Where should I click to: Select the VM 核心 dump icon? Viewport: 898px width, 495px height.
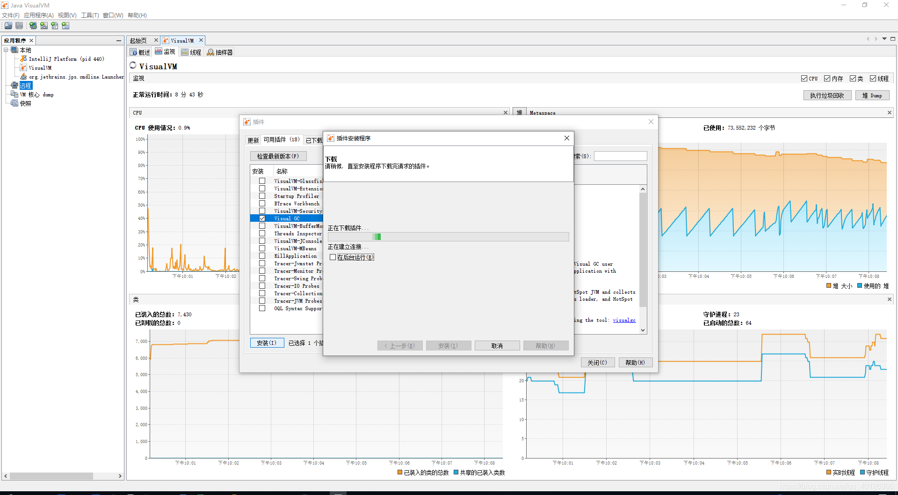14,95
